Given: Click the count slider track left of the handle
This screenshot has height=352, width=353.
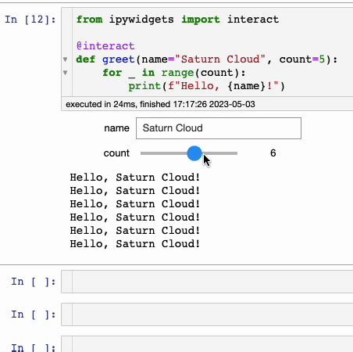Looking at the screenshot, I should coord(164,153).
